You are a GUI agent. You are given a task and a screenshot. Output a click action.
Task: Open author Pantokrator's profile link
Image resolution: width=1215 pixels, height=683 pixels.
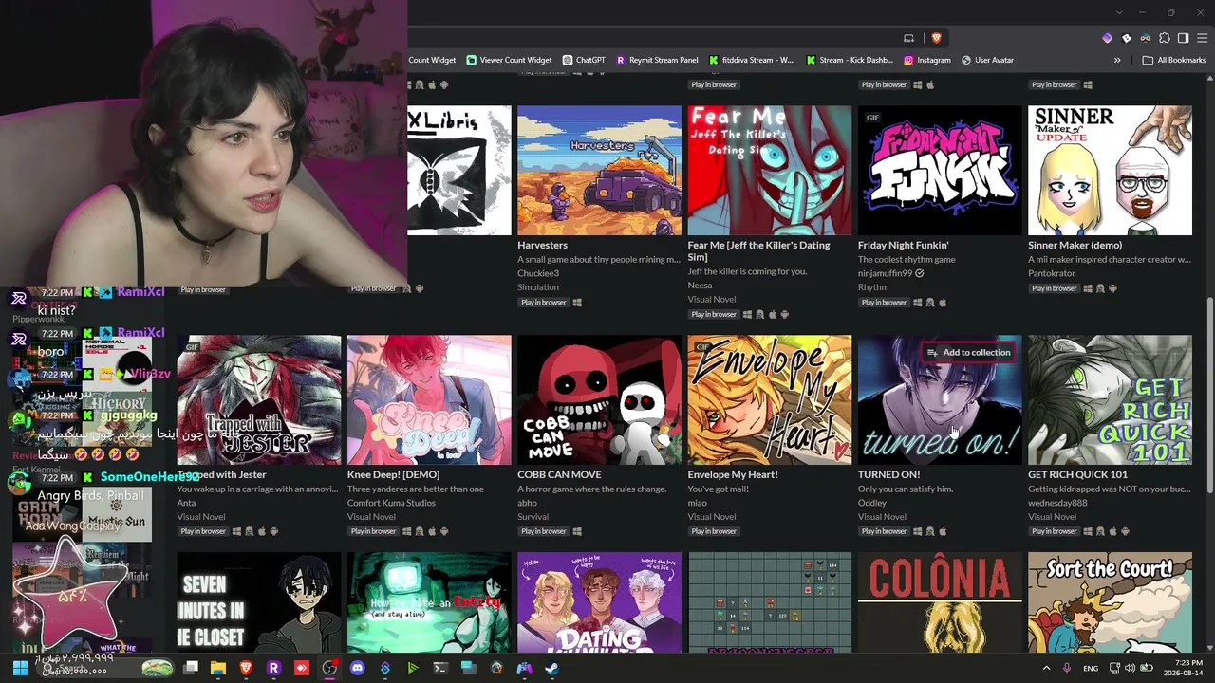tap(1052, 273)
